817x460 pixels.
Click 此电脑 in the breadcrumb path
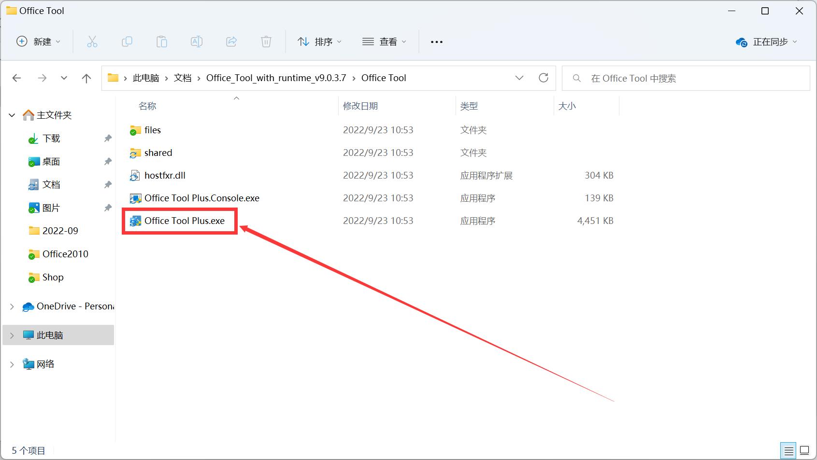[146, 78]
